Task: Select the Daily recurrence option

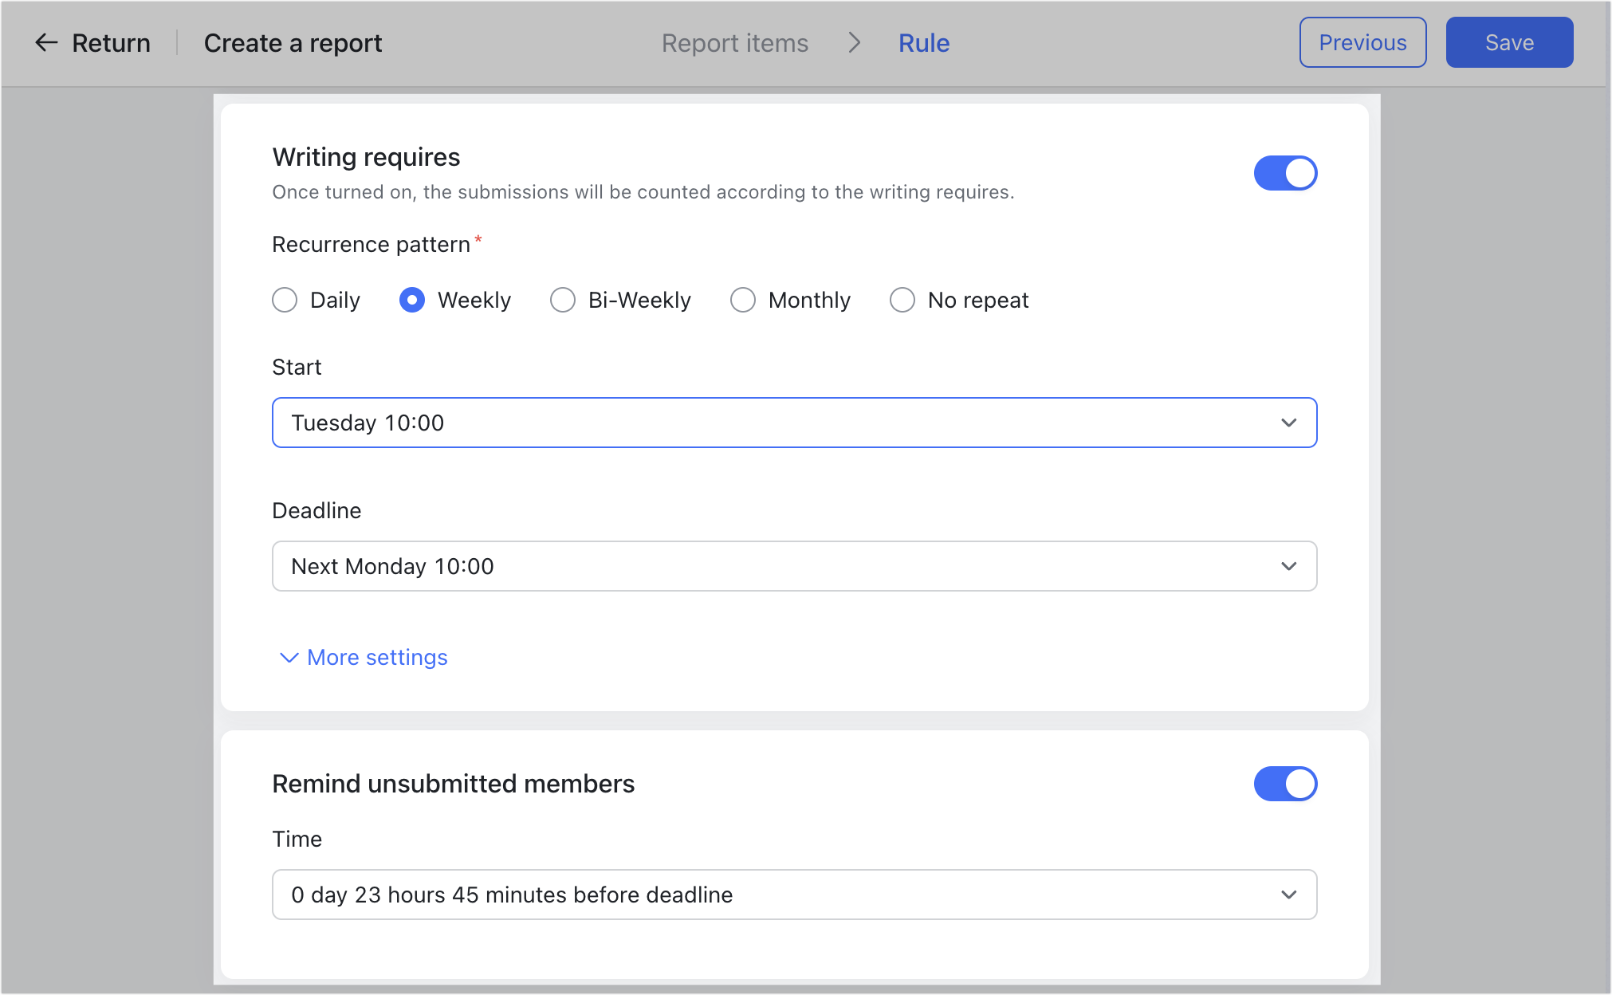Action: [x=285, y=300]
